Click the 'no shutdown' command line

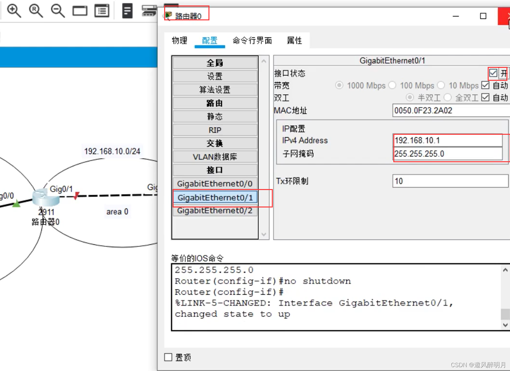(263, 281)
